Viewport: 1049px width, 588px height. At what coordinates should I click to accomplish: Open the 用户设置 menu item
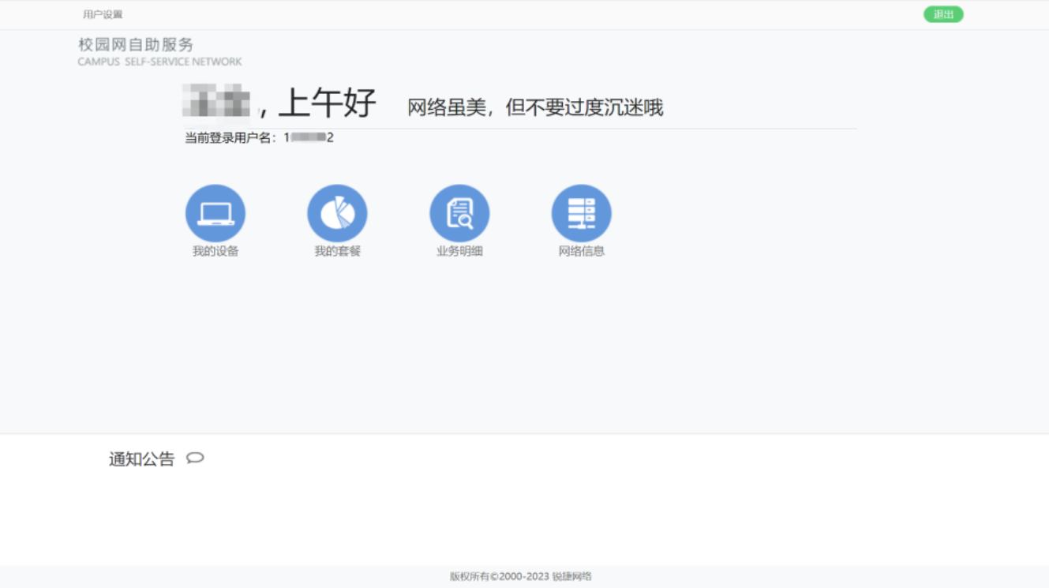tap(103, 14)
